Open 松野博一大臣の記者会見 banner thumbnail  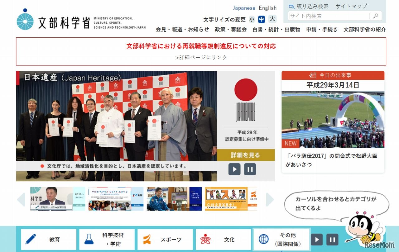(58, 199)
